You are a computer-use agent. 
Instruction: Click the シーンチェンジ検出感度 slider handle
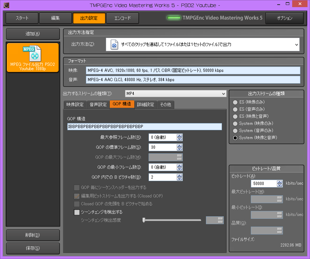pyautogui.click(x=144, y=220)
